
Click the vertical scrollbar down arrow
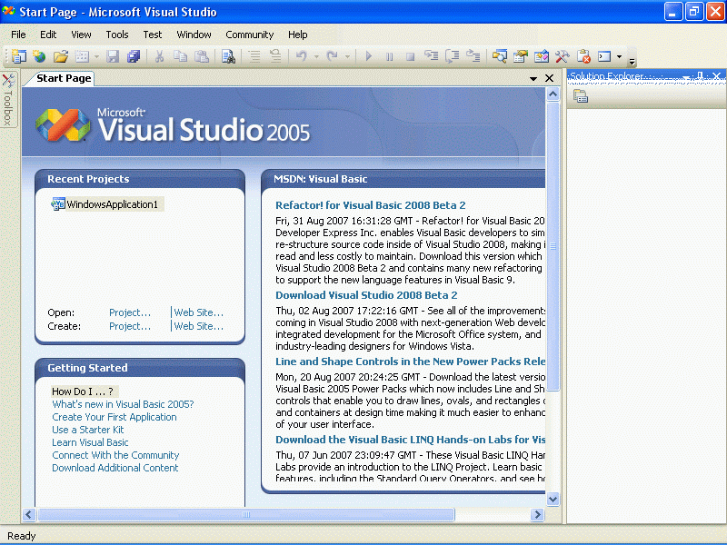[553, 499]
